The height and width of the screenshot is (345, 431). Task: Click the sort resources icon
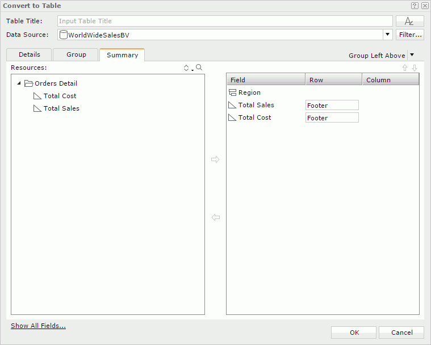point(187,68)
